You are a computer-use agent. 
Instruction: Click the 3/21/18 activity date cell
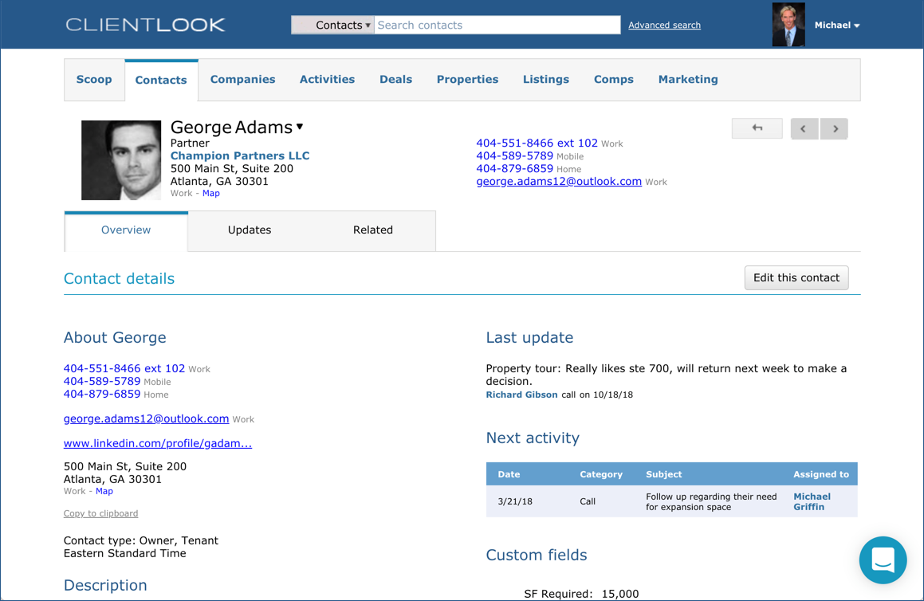515,501
